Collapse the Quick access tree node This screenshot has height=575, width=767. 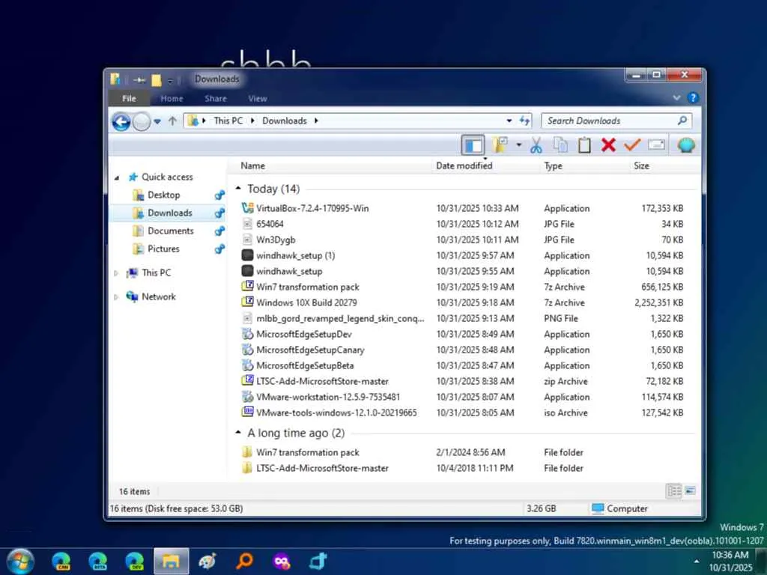(x=116, y=177)
